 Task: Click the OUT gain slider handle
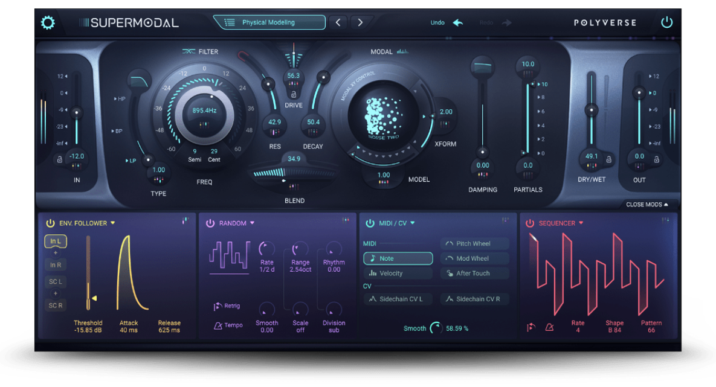click(x=639, y=92)
